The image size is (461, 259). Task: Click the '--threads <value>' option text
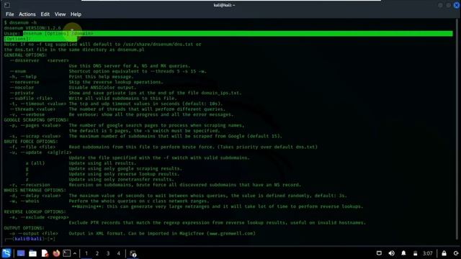pyautogui.click(x=32, y=109)
